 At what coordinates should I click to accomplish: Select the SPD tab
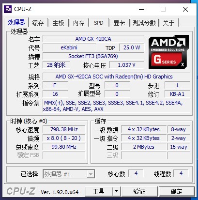[x=99, y=23]
